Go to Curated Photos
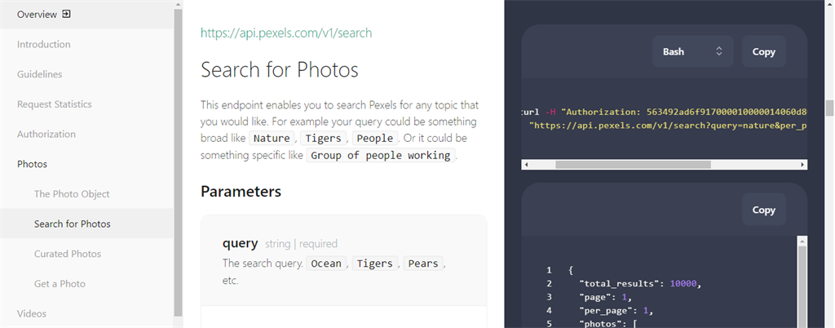 click(68, 254)
